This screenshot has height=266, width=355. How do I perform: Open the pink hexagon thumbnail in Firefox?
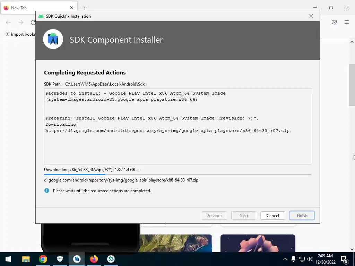click(258, 243)
